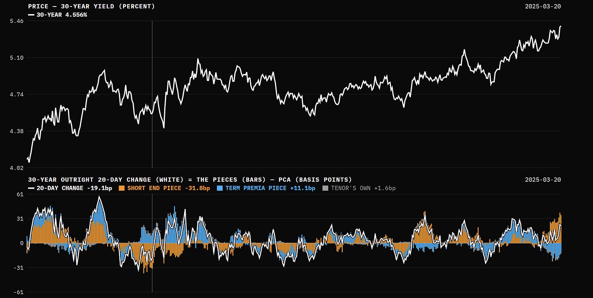Click the 5.10 y-axis gridline label
593x298 pixels.
click(17, 58)
